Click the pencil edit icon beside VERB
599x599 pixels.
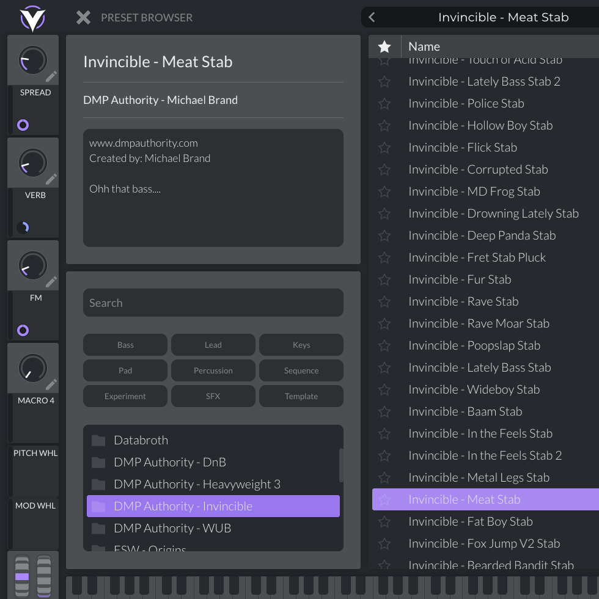pos(51,179)
